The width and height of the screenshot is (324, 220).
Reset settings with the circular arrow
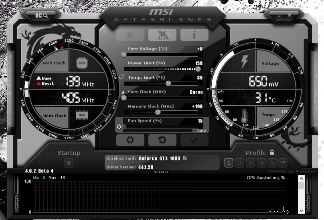pos(162,140)
